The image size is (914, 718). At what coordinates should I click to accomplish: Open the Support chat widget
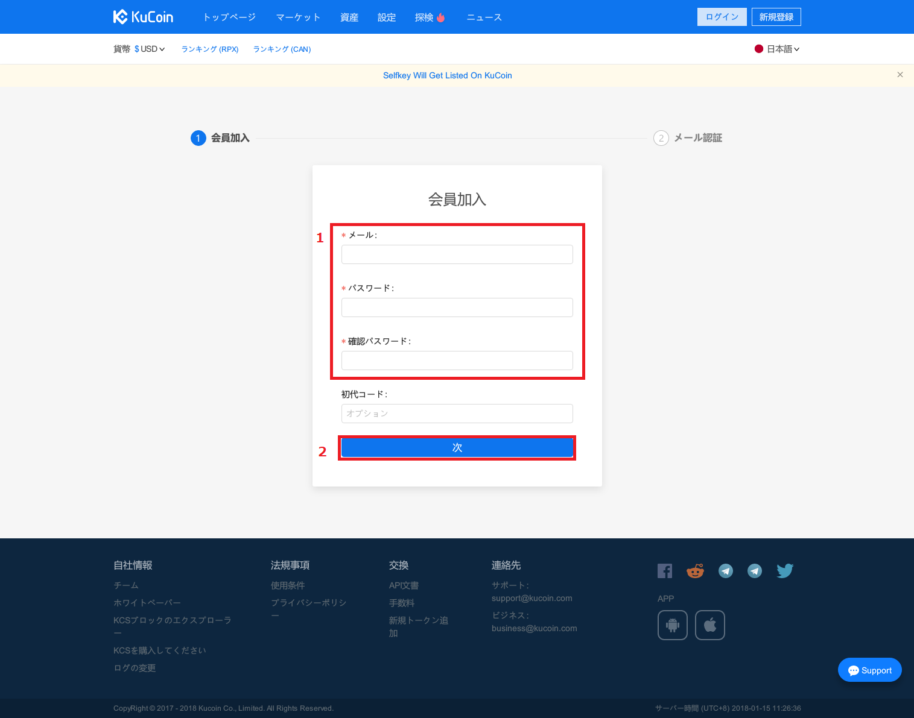870,670
